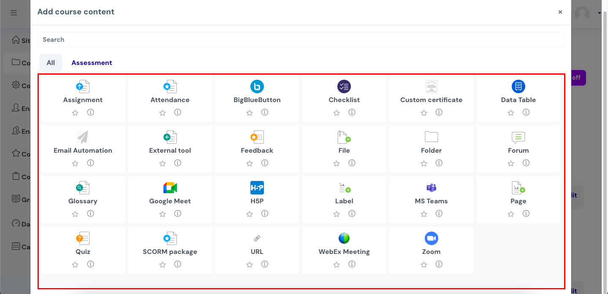608x294 pixels.
Task: Choose the MS Teams icon
Action: 431,188
